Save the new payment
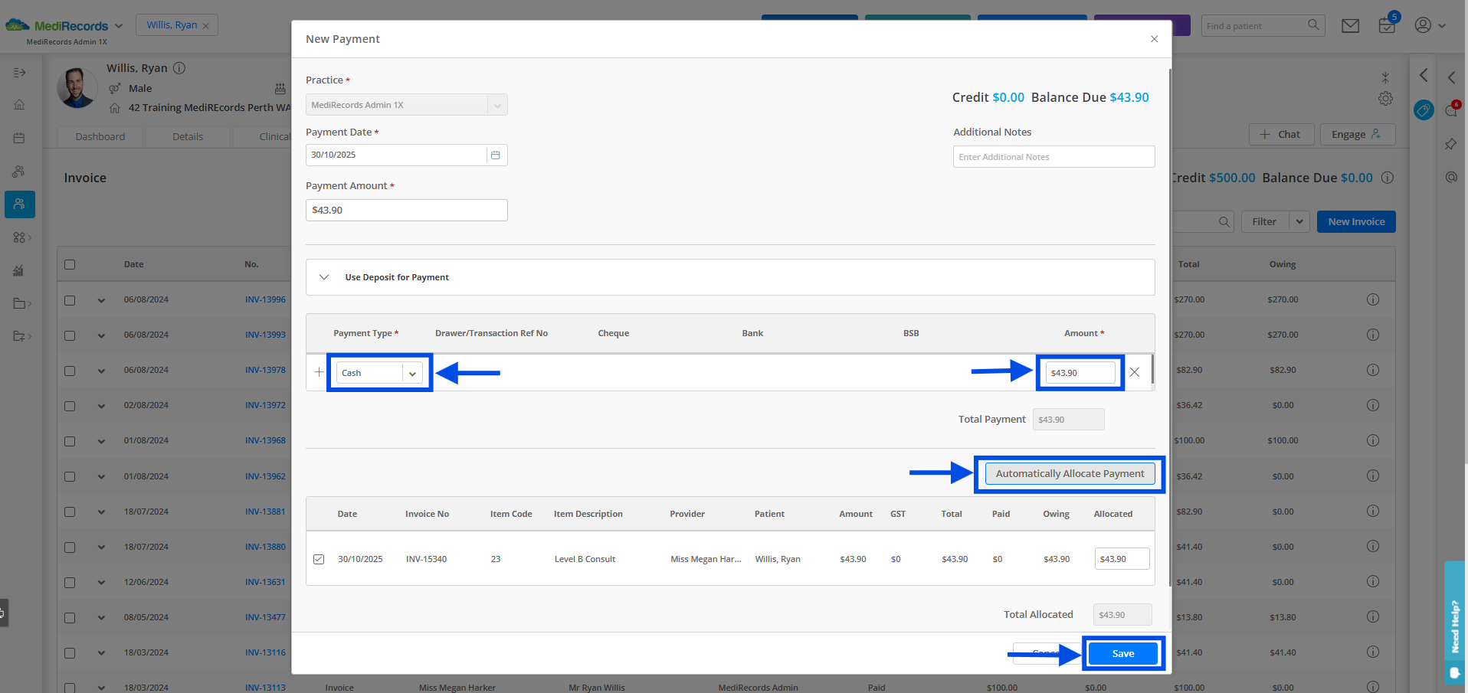The width and height of the screenshot is (1468, 693). tap(1123, 653)
